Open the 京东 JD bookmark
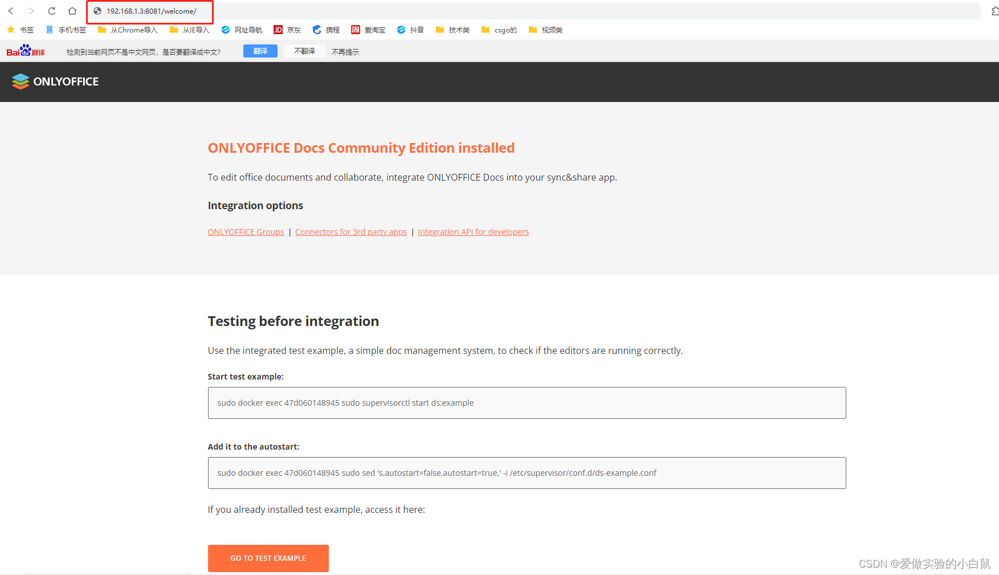Image resolution: width=999 pixels, height=575 pixels. [x=287, y=30]
